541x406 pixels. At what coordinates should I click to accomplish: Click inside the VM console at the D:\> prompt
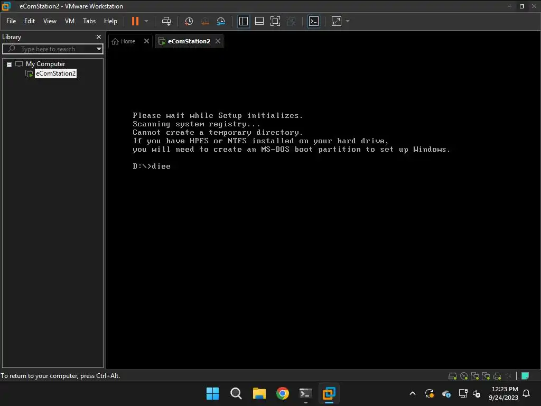(152, 166)
